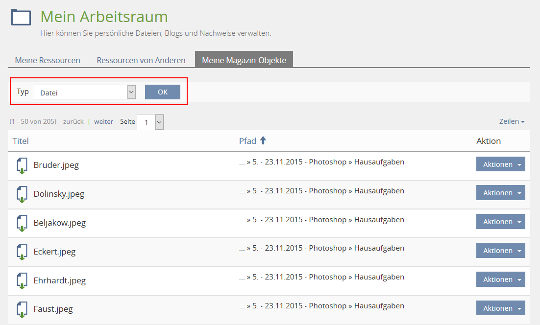Switch to the Meine Ressourcen tab
The image size is (540, 325).
coord(48,60)
